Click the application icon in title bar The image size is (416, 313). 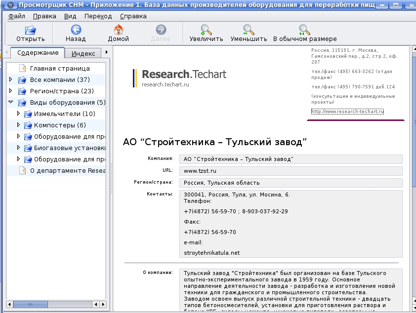(x=10, y=5)
